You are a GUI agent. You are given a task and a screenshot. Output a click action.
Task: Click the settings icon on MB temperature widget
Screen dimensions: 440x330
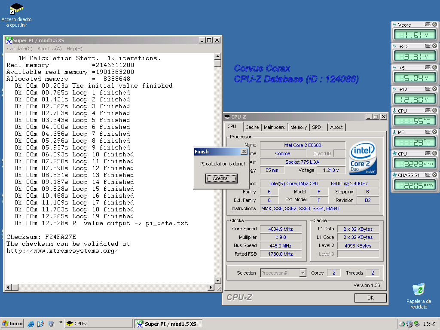click(x=428, y=132)
